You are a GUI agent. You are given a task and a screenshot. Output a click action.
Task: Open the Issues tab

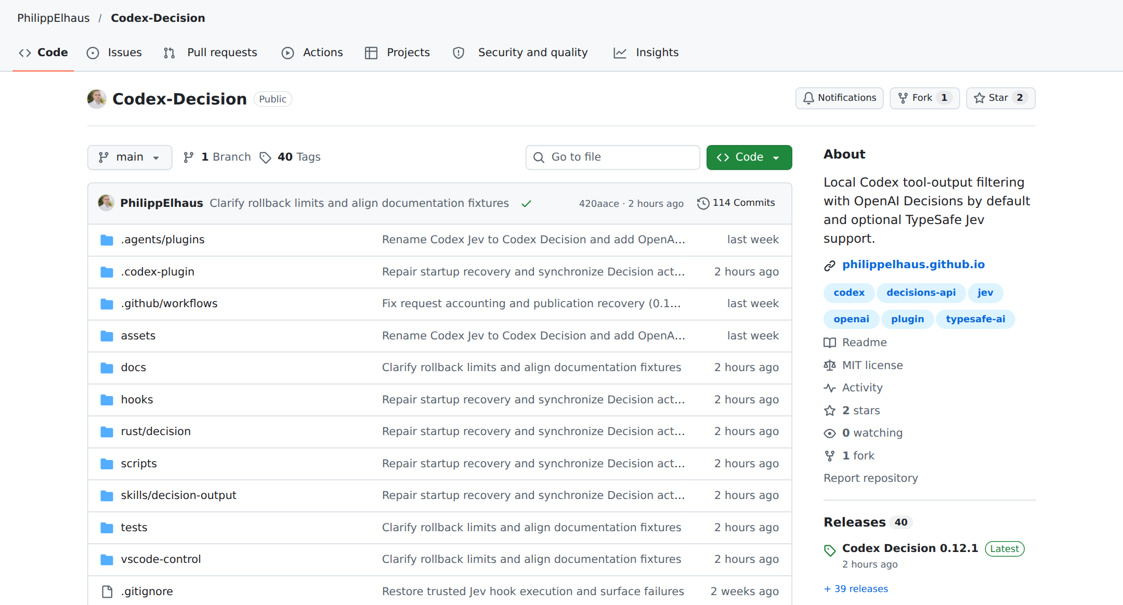click(x=114, y=52)
